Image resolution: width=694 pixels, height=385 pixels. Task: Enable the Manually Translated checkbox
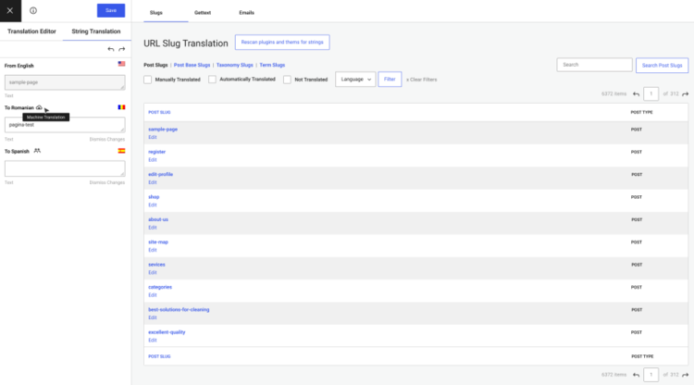(x=148, y=80)
